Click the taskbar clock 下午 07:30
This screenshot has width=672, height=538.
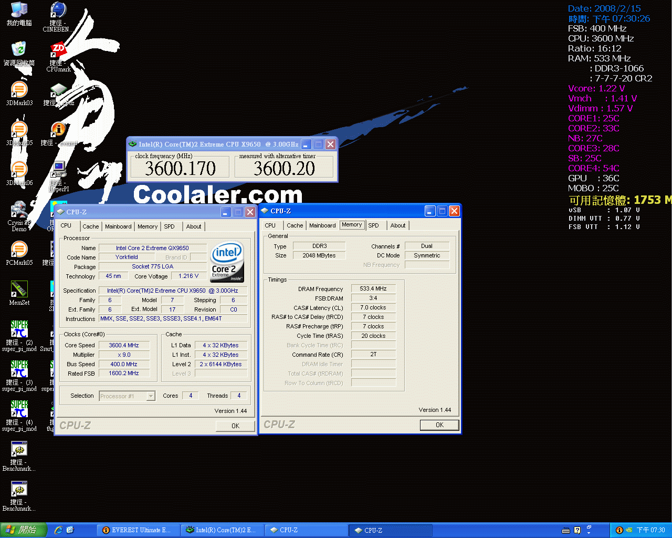pos(650,530)
